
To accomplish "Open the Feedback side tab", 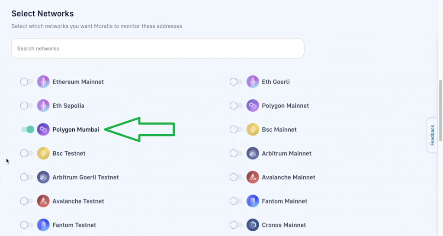I will click(x=432, y=135).
